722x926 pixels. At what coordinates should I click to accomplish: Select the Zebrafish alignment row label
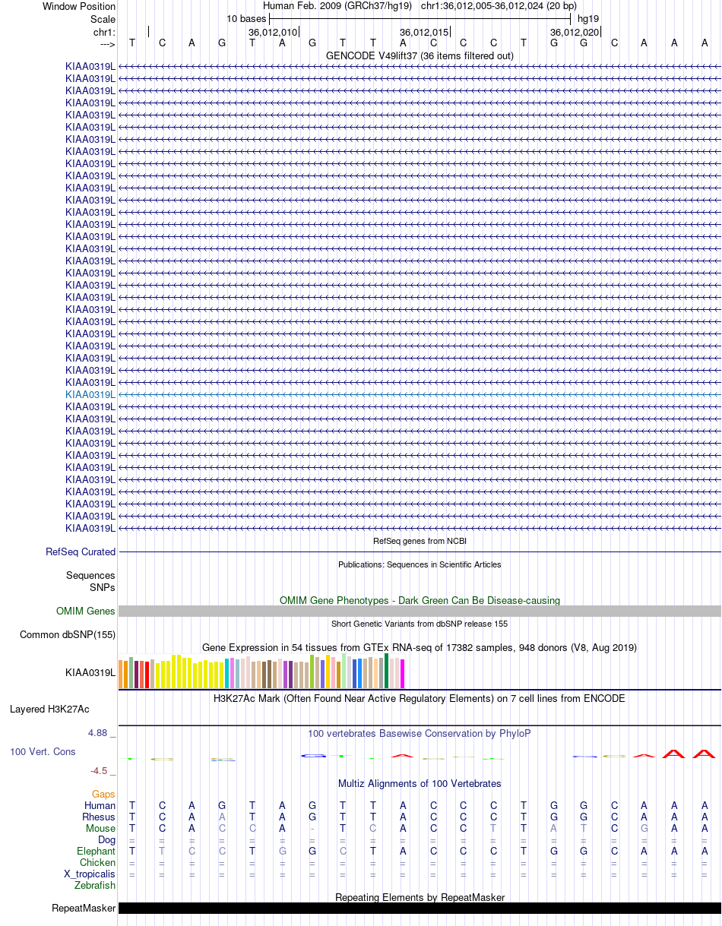(x=95, y=885)
